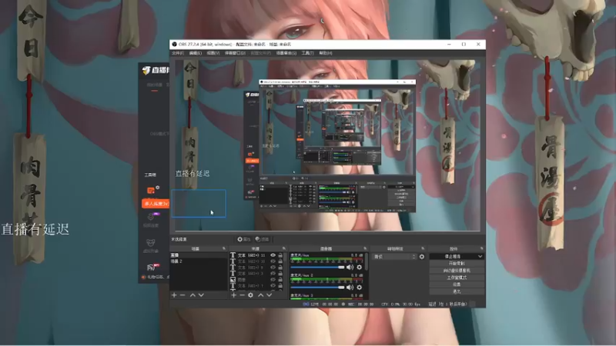Open the 停靠窗口(D) menu
This screenshot has height=346, width=616.
[235, 53]
